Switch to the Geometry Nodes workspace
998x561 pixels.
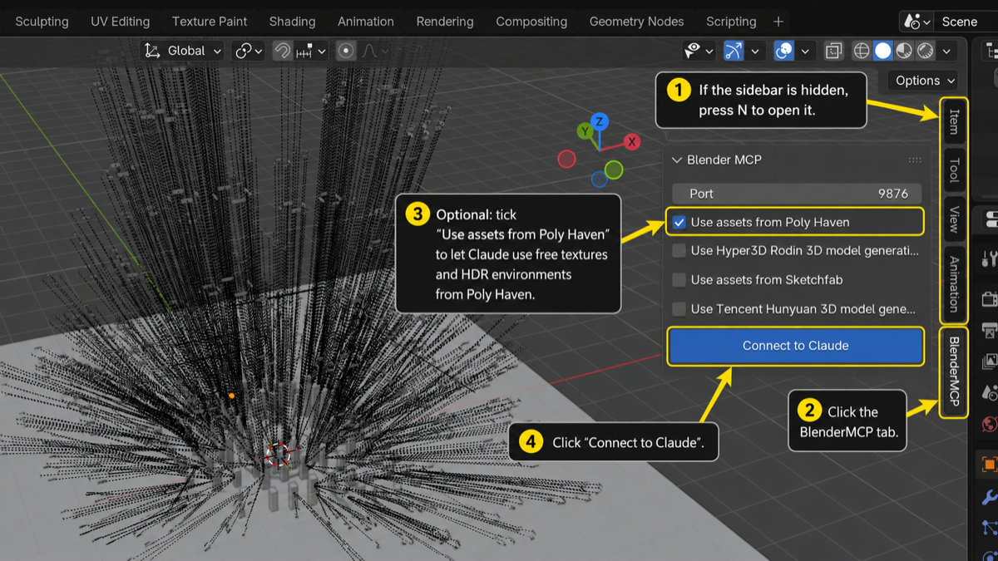[x=636, y=22]
